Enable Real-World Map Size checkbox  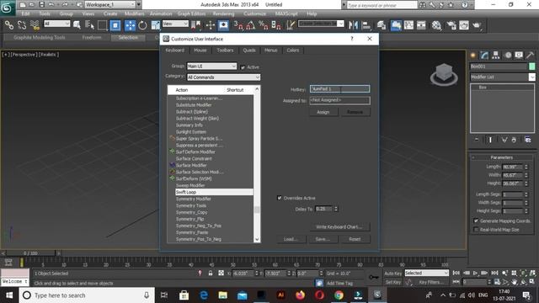pyautogui.click(x=476, y=230)
